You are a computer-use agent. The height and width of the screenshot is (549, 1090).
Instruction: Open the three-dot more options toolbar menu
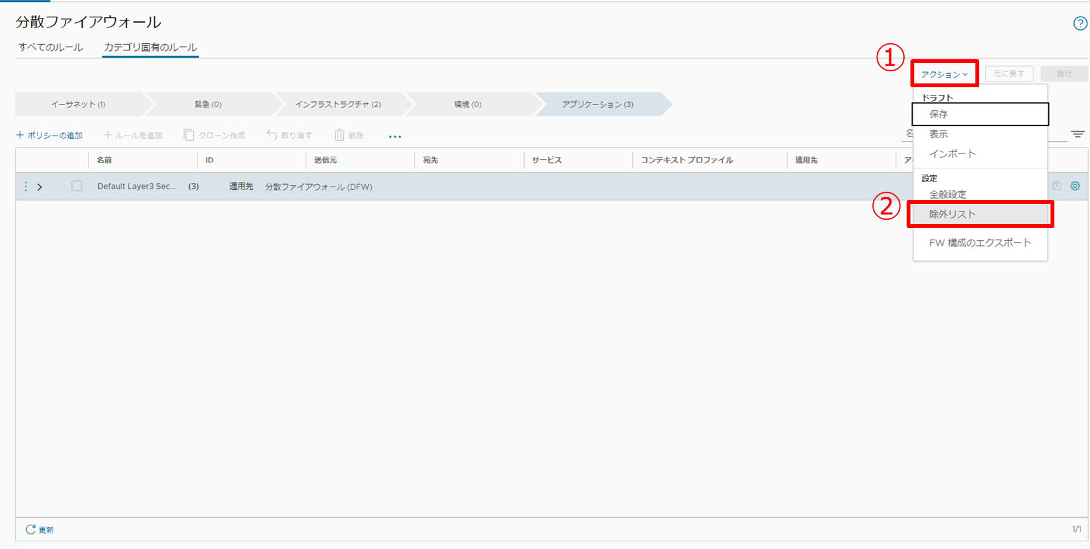click(395, 136)
